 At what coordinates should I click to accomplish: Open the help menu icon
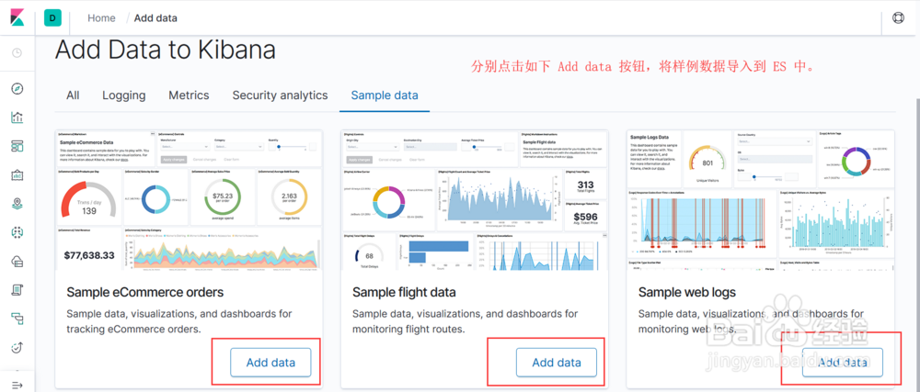(x=899, y=17)
